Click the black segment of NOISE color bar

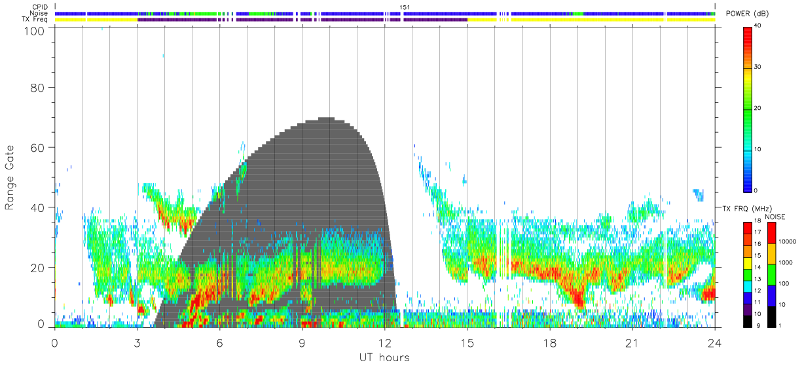771,316
